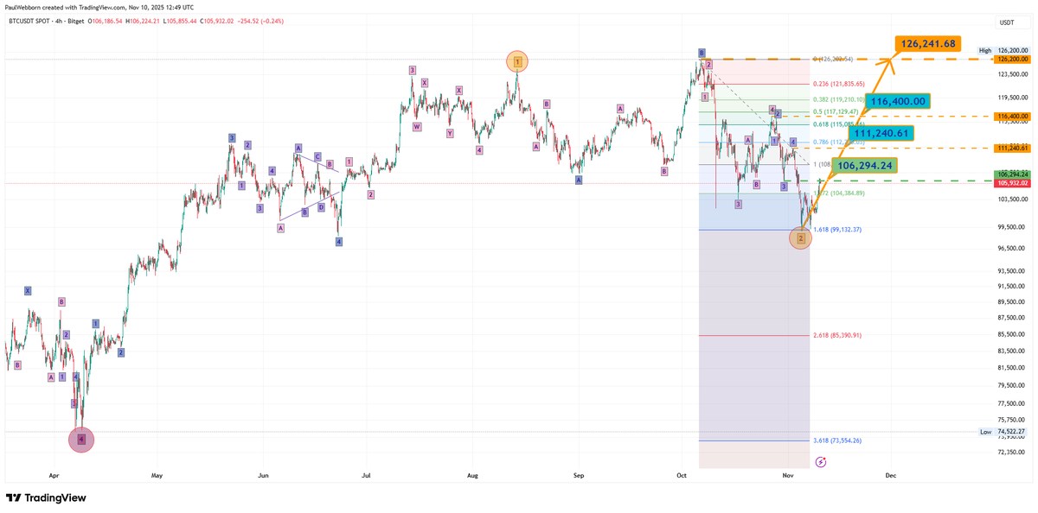
Task: Click the TradingView logo at bottom left
Action: click(x=45, y=497)
